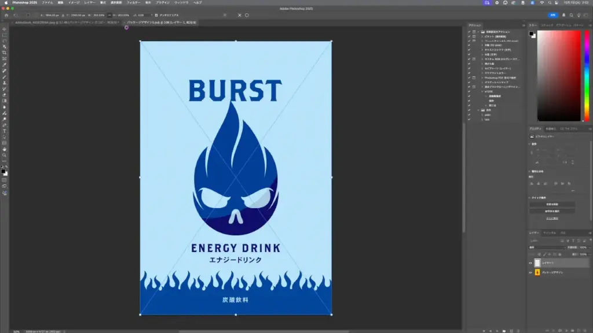Select the パッケージデザイン layer thumbnail

[537, 272]
